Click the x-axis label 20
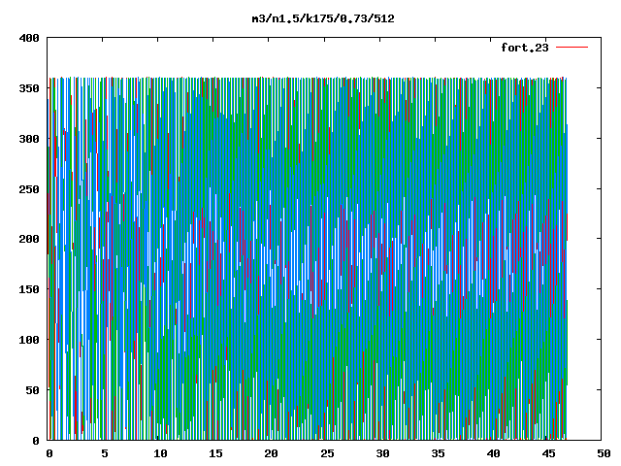The width and height of the screenshot is (621, 466). (271, 453)
